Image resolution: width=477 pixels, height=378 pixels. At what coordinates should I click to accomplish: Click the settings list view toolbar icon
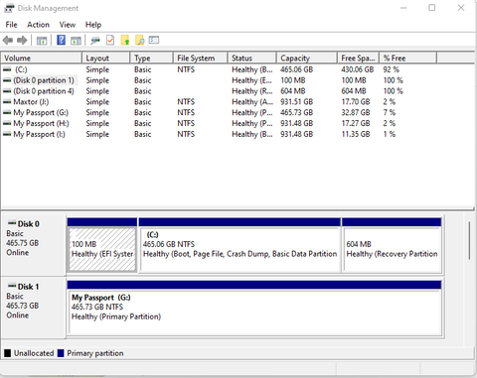point(154,40)
